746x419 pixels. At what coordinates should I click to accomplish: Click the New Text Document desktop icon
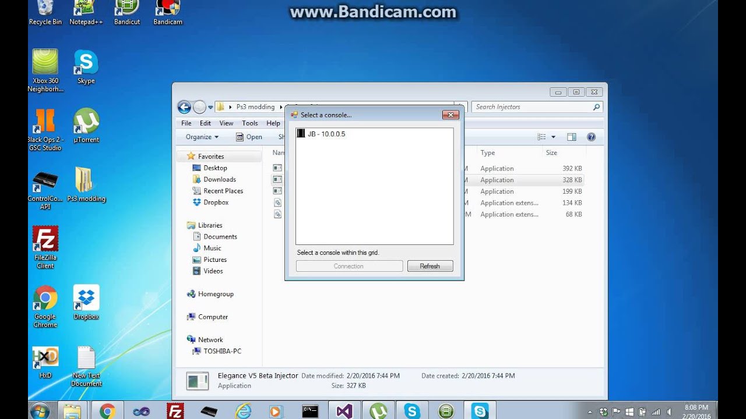point(86,367)
